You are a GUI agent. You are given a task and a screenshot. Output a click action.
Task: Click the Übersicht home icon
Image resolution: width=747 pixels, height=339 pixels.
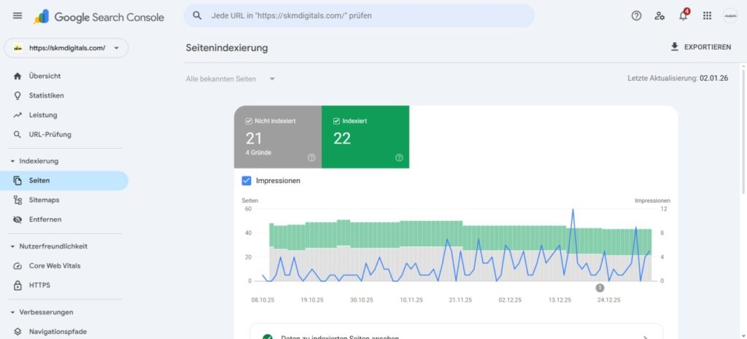[x=18, y=76]
